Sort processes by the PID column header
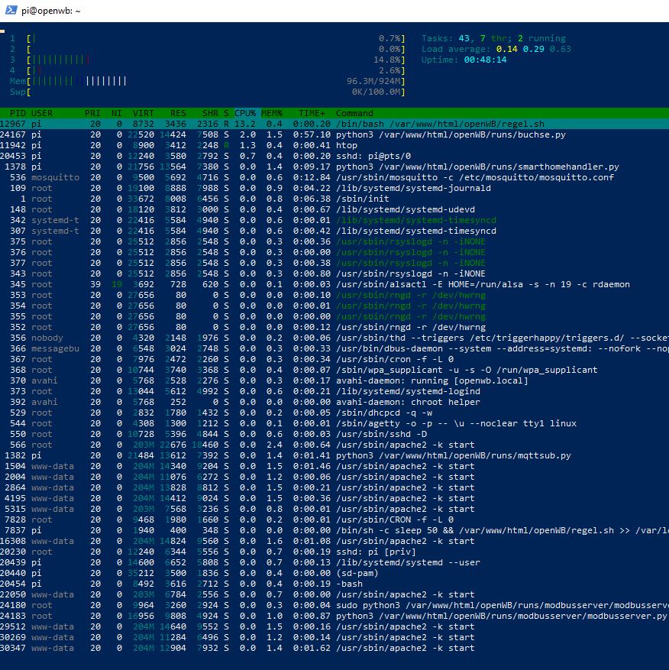669x670 pixels. (18, 113)
